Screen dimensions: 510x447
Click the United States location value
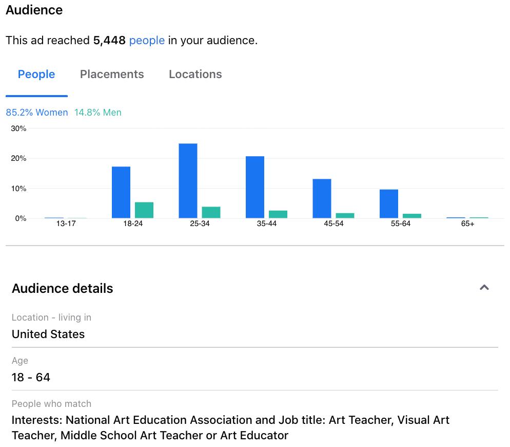pyautogui.click(x=48, y=334)
